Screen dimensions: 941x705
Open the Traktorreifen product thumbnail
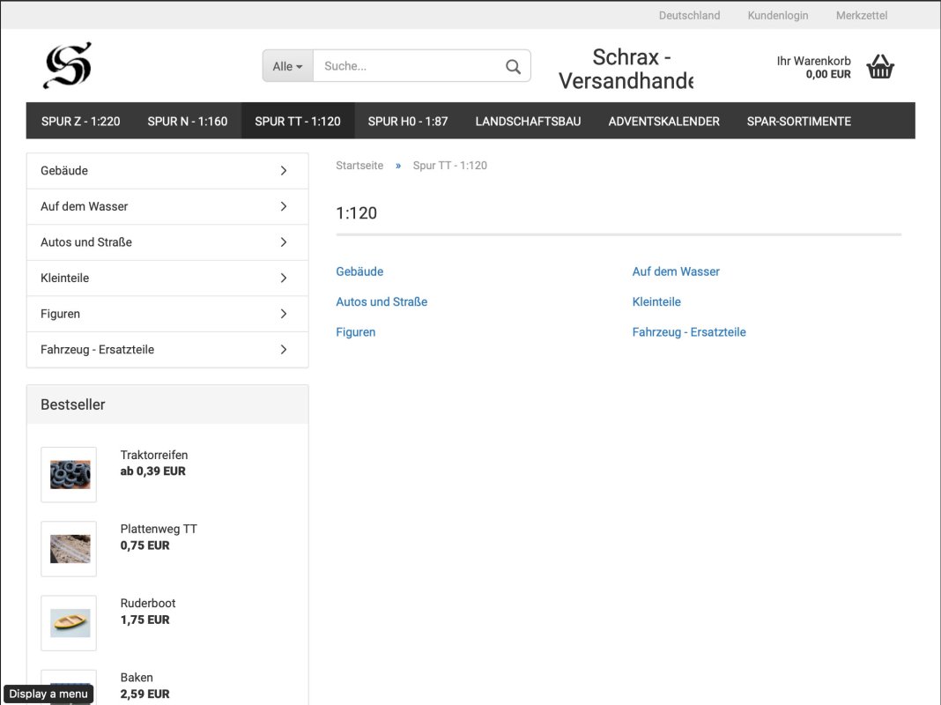(70, 474)
